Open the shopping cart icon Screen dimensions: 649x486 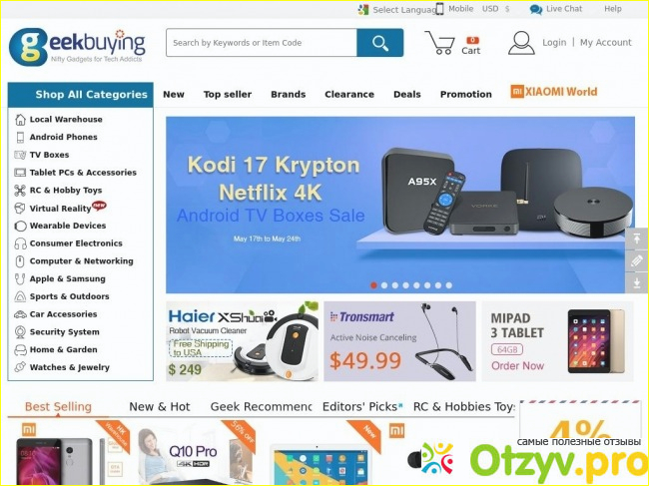(440, 43)
